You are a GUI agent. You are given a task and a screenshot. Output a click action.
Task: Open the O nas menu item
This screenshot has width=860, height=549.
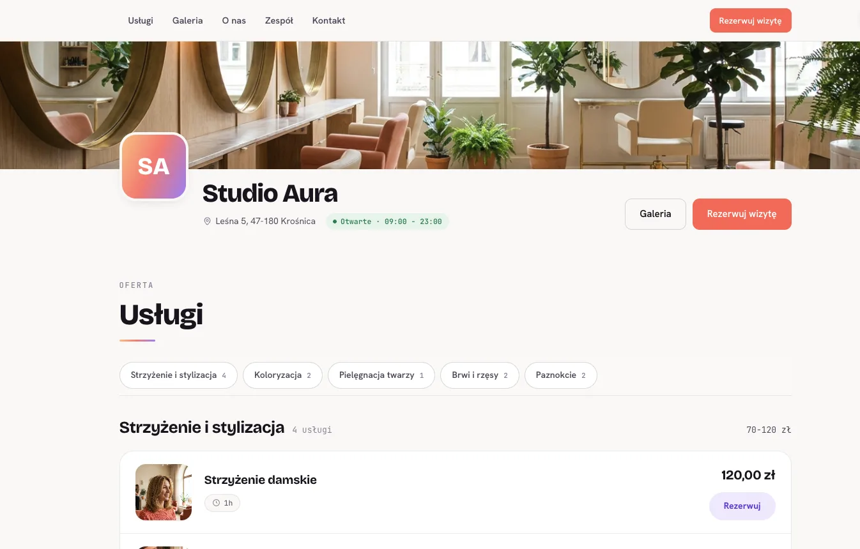[x=234, y=20]
